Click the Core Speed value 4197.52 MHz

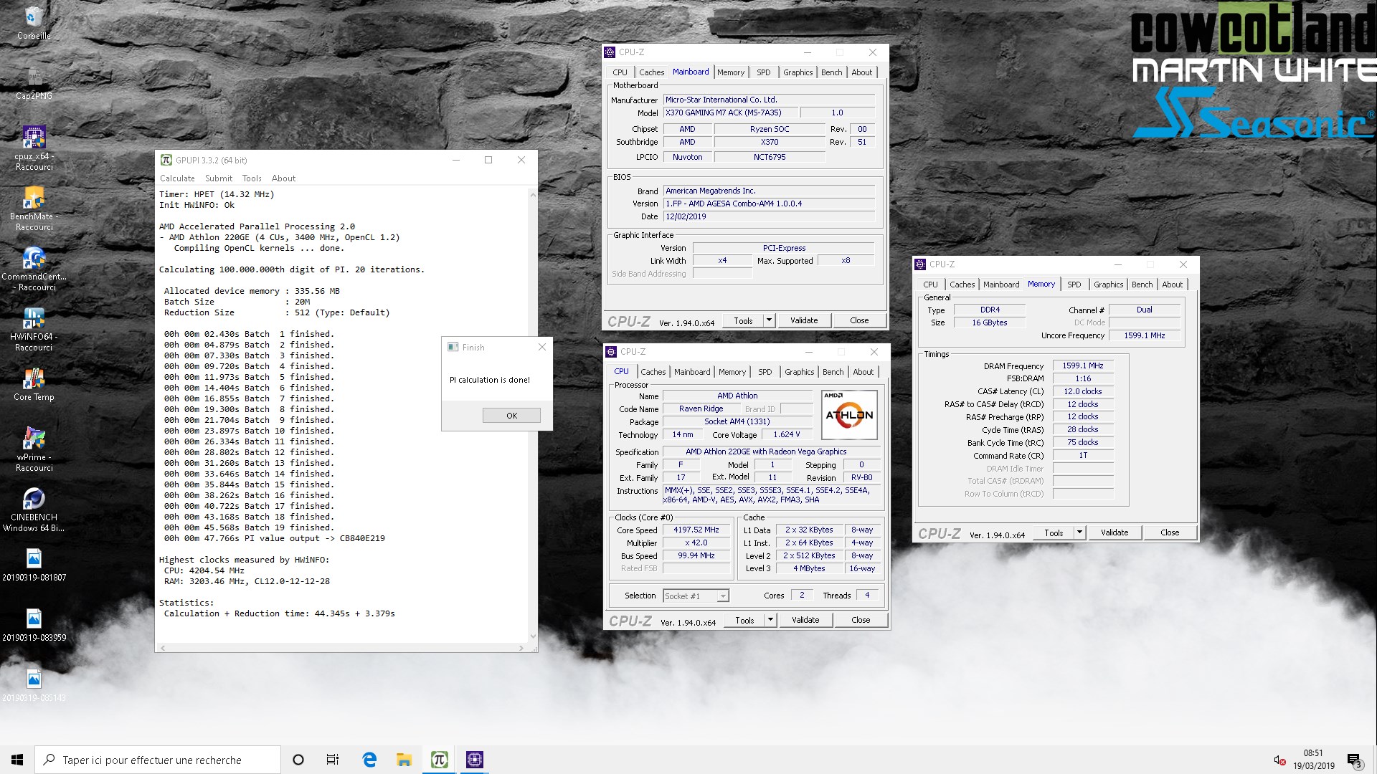(x=696, y=530)
